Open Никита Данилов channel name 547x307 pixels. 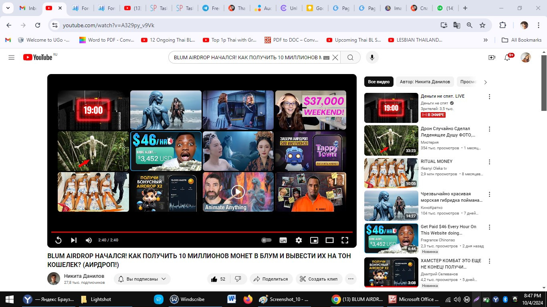tap(84, 276)
